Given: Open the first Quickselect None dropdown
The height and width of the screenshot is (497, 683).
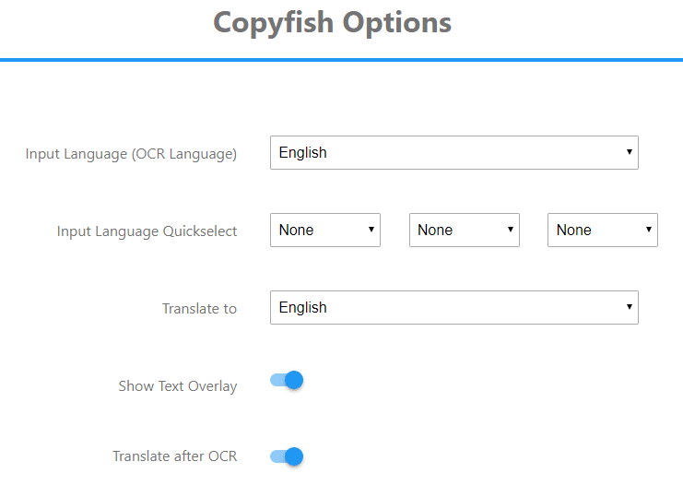Looking at the screenshot, I should point(325,230).
